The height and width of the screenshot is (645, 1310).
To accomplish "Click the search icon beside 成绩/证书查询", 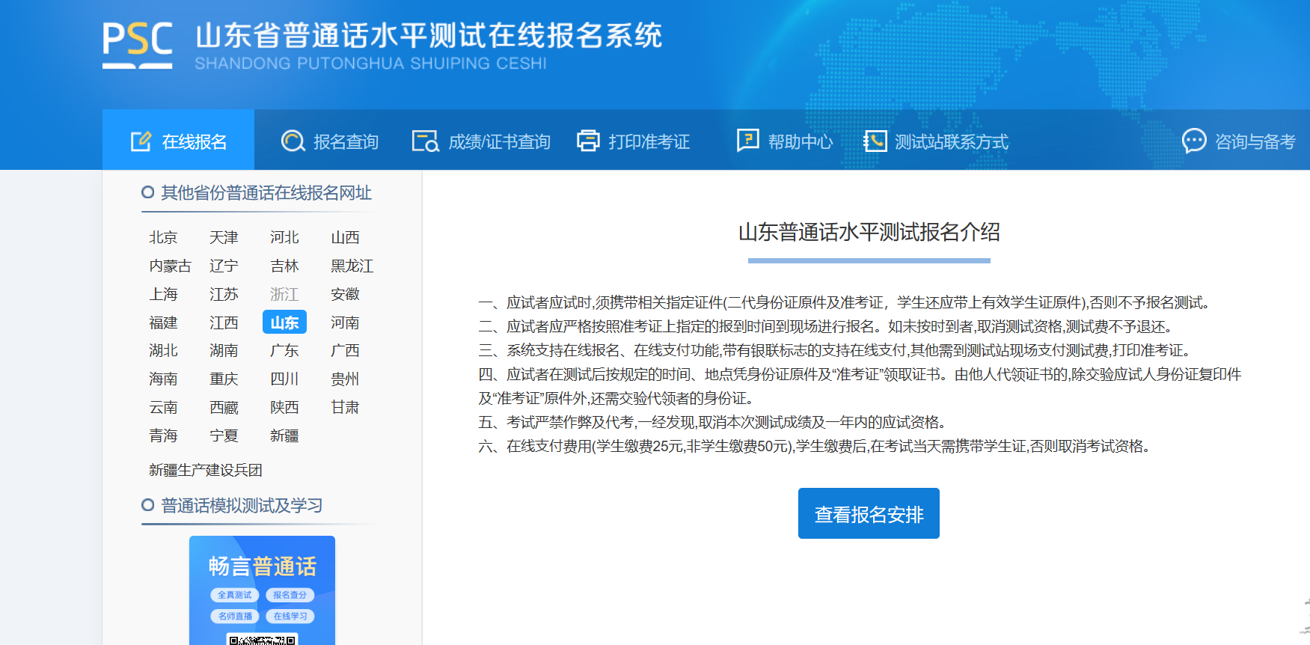I will 426,141.
